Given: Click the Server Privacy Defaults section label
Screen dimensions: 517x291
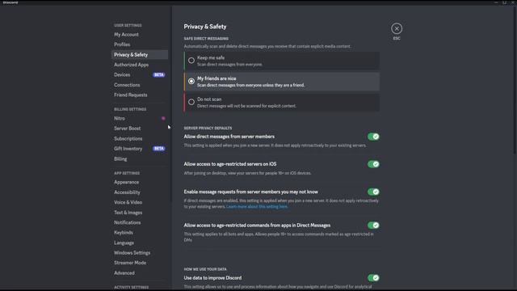Looking at the screenshot, I should coord(208,128).
